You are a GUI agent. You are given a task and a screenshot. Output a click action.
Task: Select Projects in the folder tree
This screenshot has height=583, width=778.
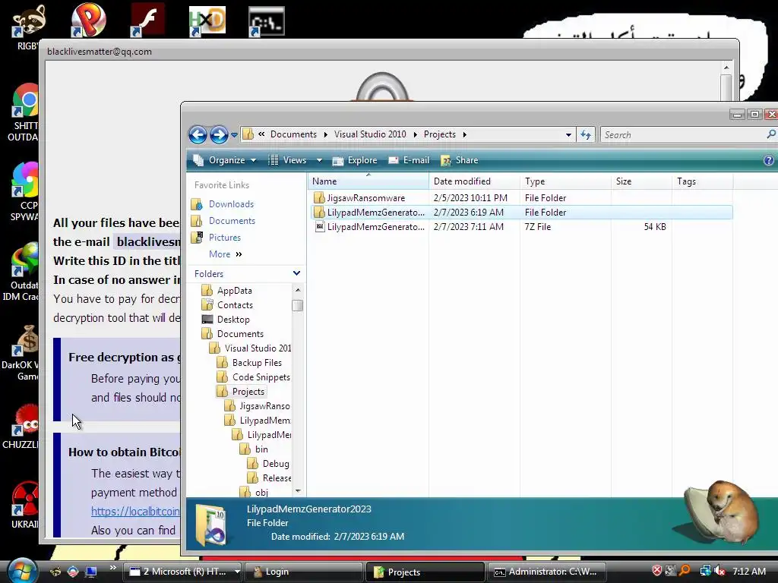pos(248,392)
